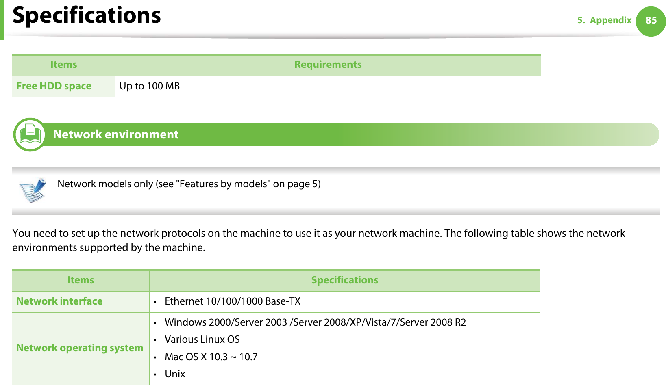Click the Requirements column header
Image resolution: width=666 pixels, height=385 pixels.
click(328, 65)
